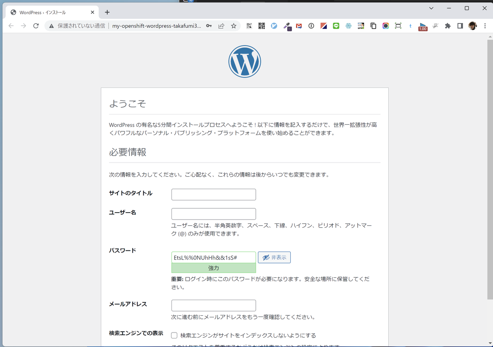The image size is (493, 347).
Task: Click the メールアドレス input field
Action: [x=214, y=305]
